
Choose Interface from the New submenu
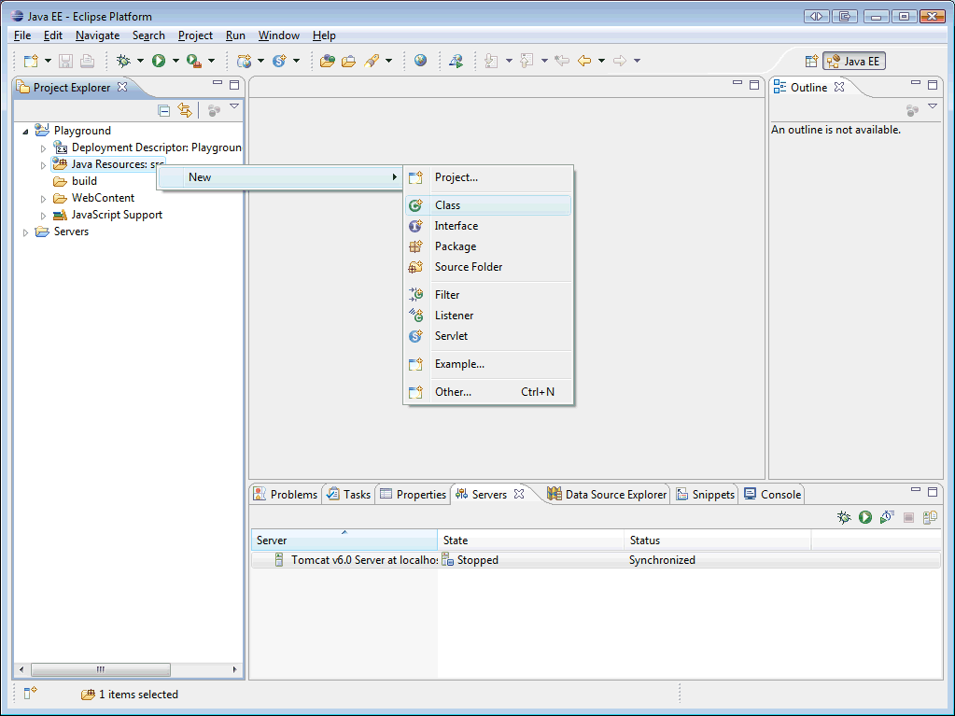click(488, 226)
